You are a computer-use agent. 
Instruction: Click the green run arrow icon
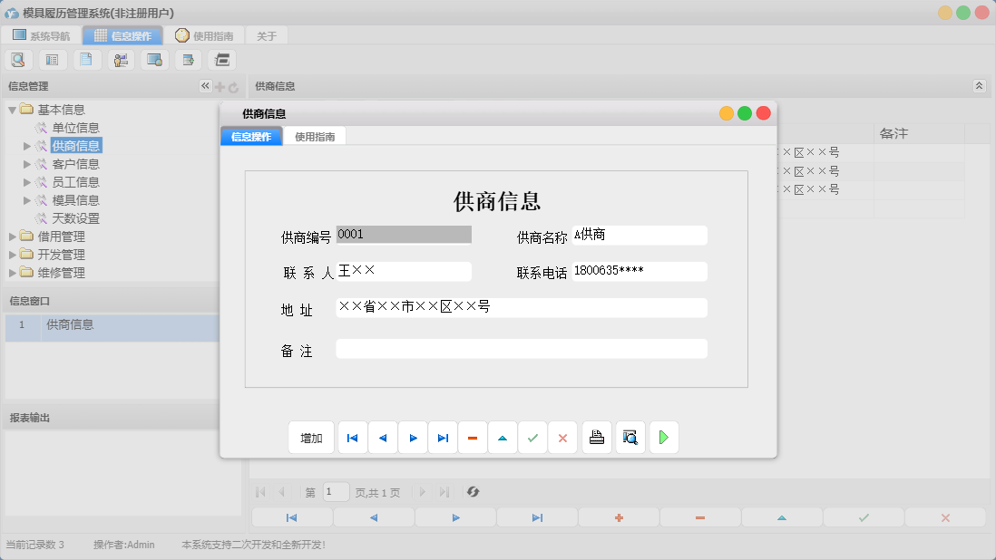[663, 437]
